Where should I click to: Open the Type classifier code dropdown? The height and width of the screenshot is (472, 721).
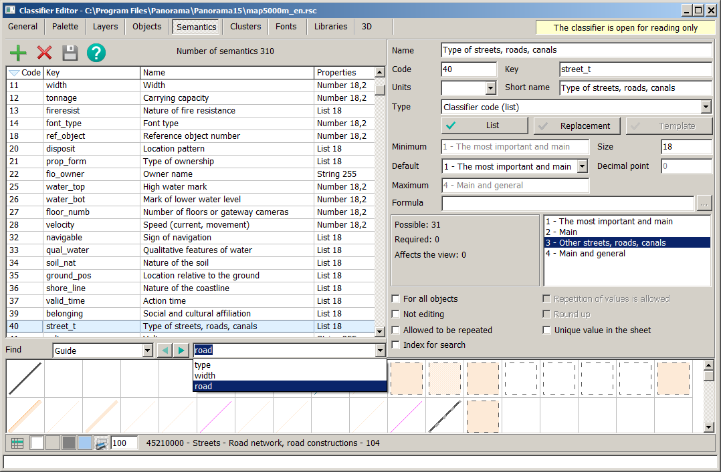tap(706, 107)
